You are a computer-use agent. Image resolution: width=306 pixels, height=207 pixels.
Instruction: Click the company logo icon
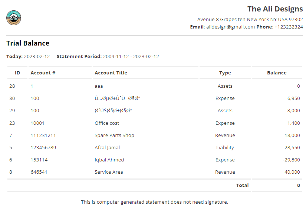click(x=14, y=18)
